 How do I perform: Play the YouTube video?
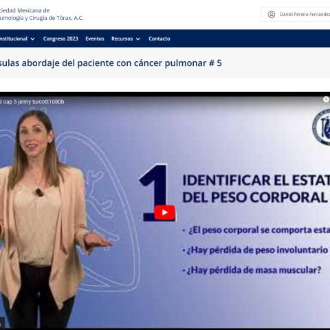164,212
